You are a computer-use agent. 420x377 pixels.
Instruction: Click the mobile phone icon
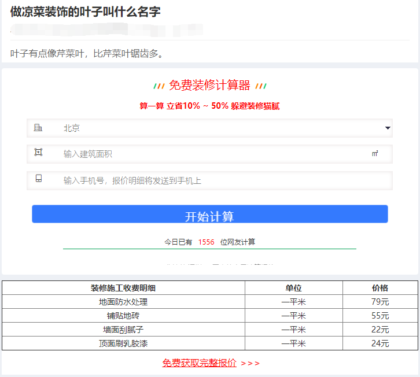[x=38, y=179]
